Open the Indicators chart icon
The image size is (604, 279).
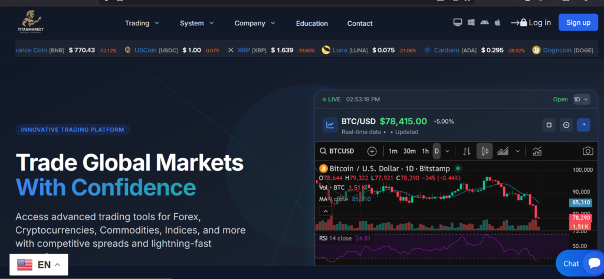(537, 151)
